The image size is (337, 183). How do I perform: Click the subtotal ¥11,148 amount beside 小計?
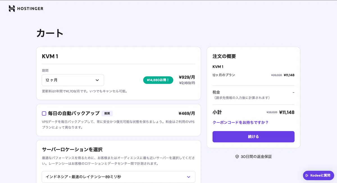coord(287,112)
